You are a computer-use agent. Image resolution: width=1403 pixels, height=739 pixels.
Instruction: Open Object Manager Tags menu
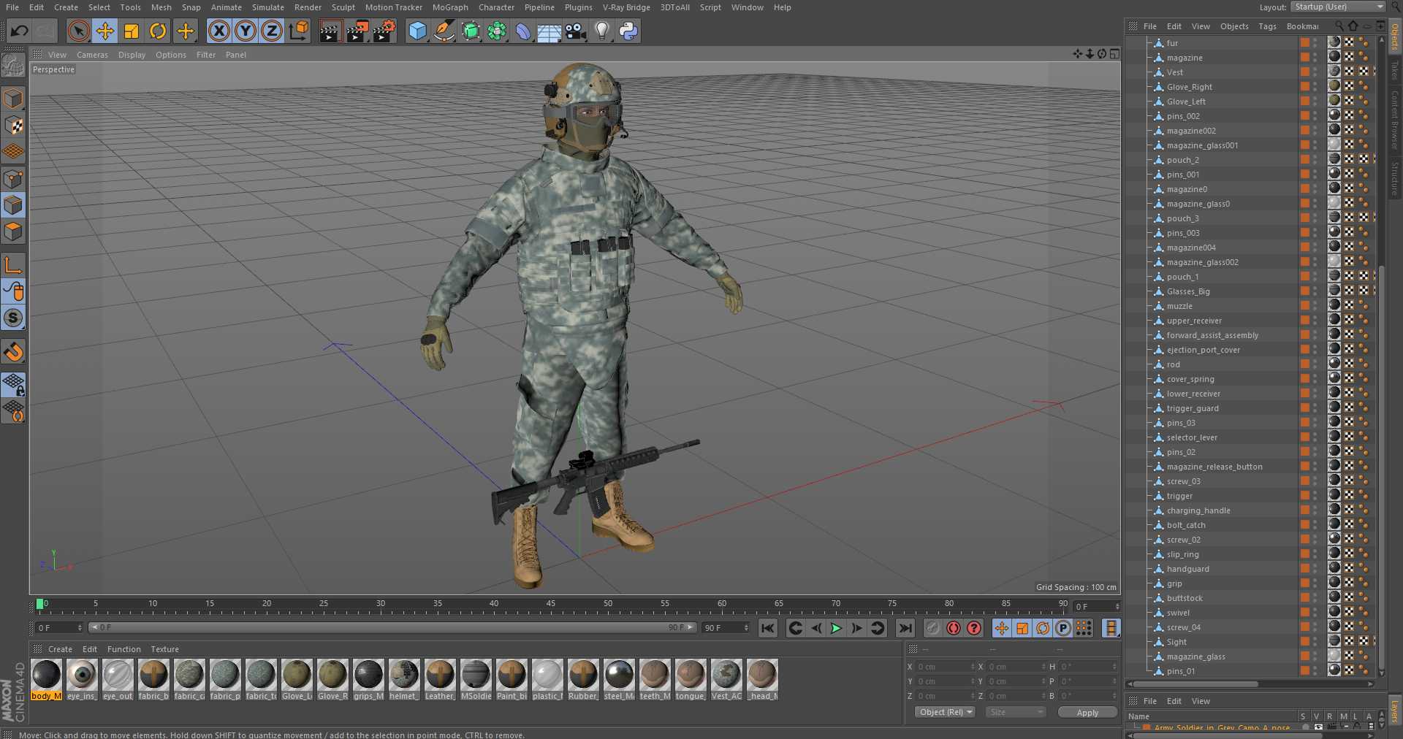pyautogui.click(x=1267, y=26)
